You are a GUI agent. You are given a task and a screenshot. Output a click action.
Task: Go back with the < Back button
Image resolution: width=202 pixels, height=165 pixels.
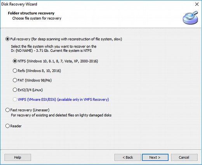[127, 157]
